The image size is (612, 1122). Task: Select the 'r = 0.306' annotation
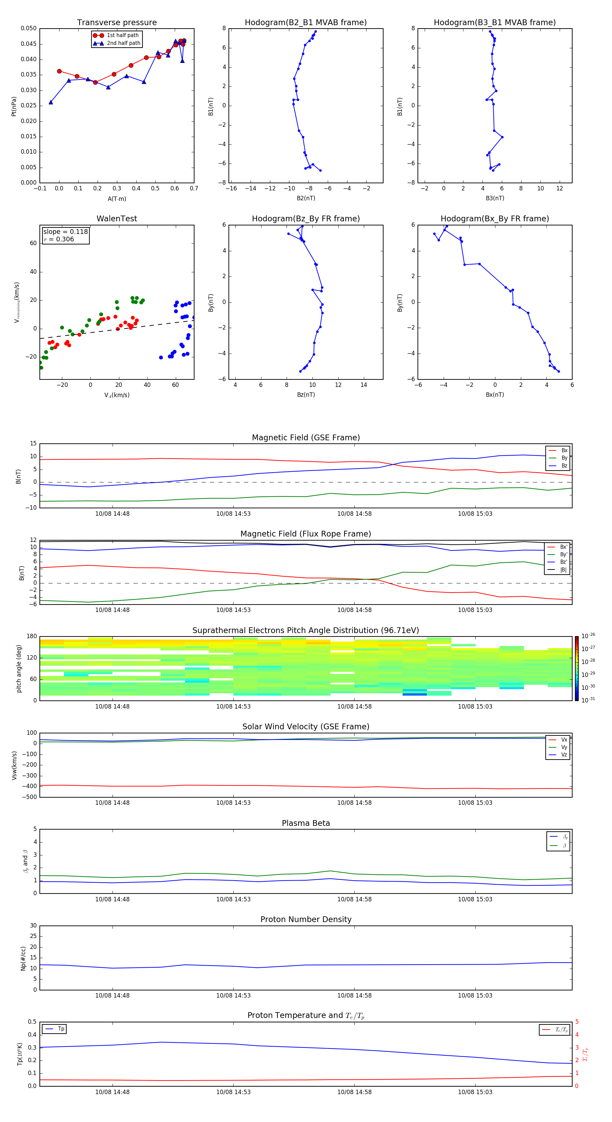(59, 239)
